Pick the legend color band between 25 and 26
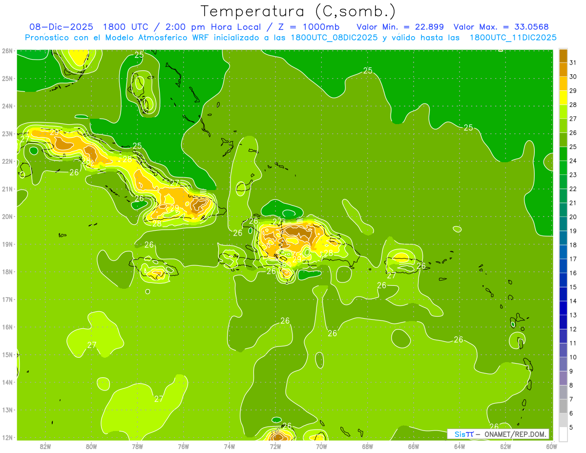The width and height of the screenshot is (586, 453). [563, 140]
